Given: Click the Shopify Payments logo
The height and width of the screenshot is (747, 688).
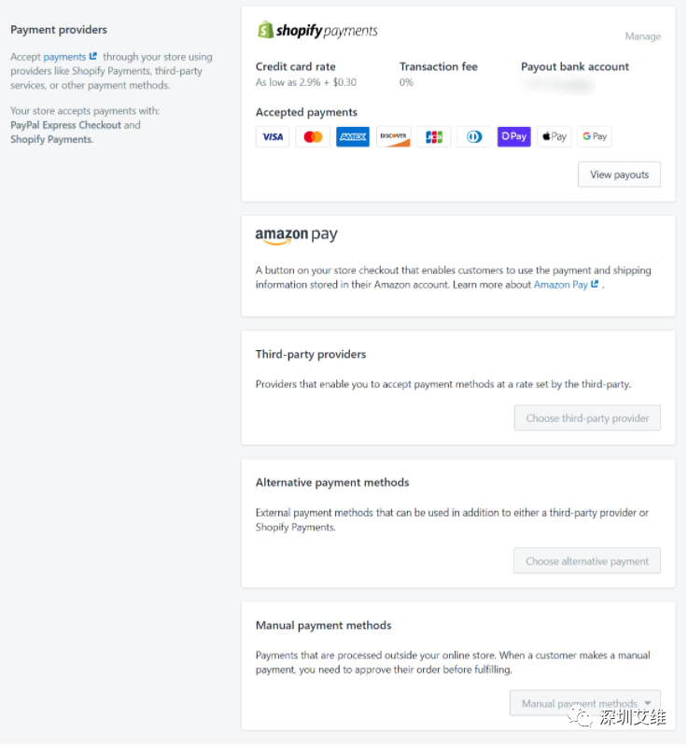Looking at the screenshot, I should [318, 31].
